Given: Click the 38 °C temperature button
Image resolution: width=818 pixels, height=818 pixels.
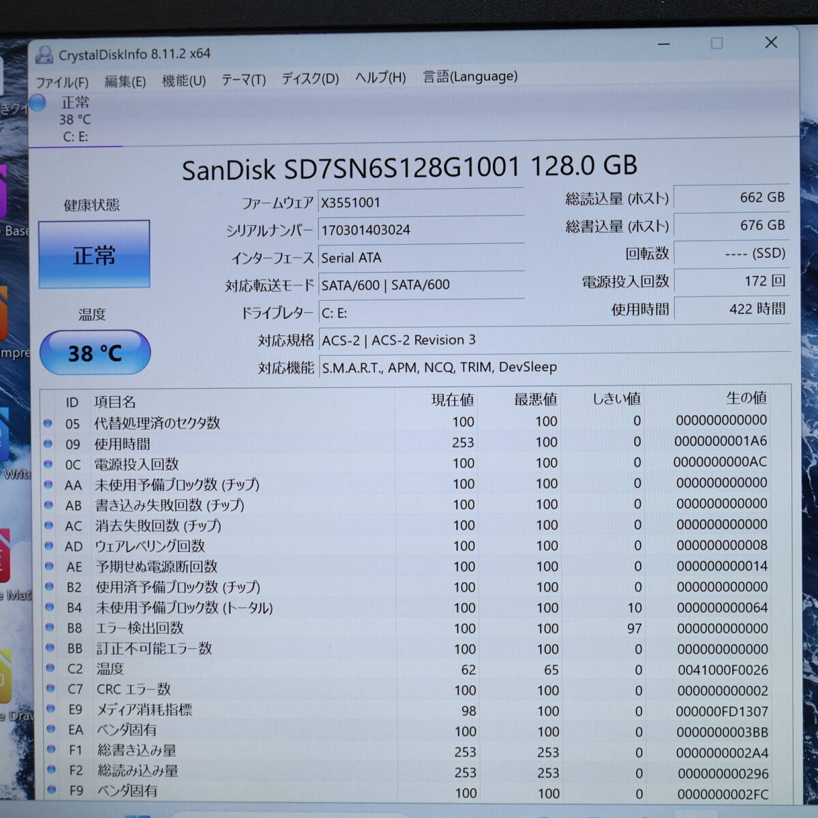Looking at the screenshot, I should (95, 352).
